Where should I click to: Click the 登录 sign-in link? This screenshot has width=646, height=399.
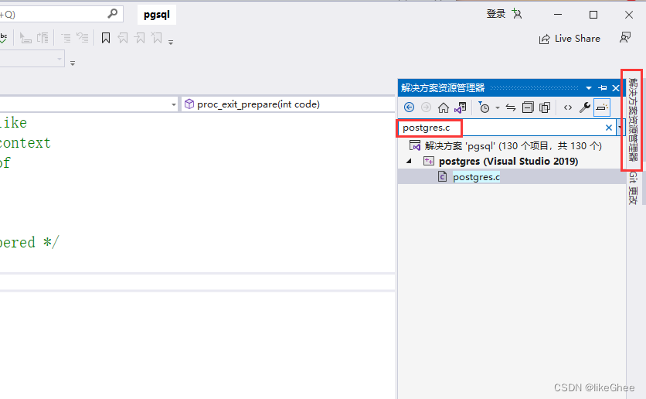[495, 14]
